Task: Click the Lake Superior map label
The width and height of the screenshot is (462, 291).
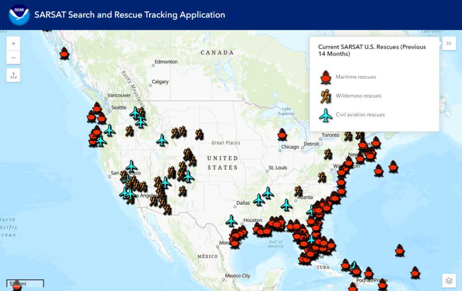Action: [x=286, y=111]
